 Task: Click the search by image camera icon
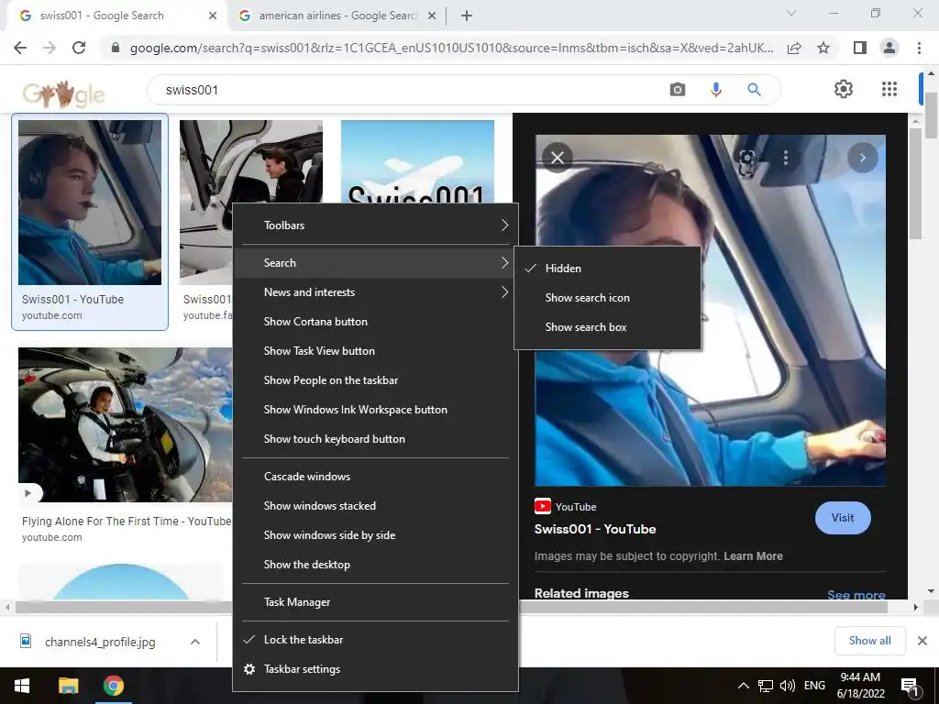(x=678, y=90)
